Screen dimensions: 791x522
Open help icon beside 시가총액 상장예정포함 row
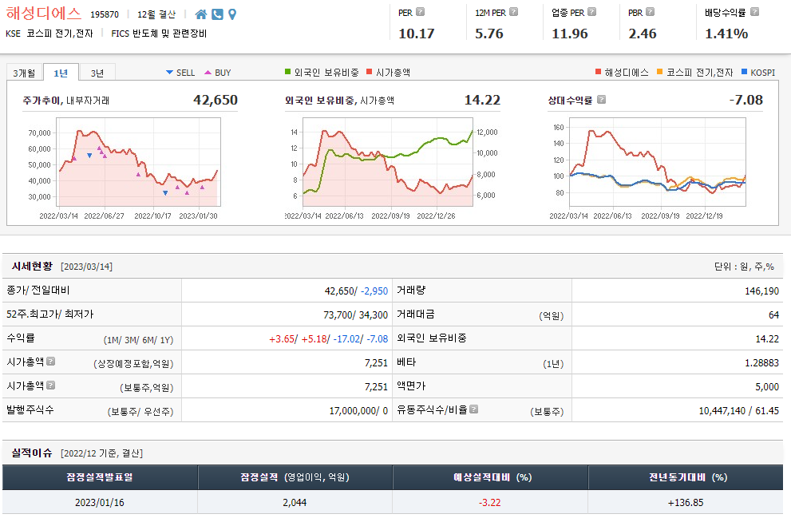click(x=50, y=361)
